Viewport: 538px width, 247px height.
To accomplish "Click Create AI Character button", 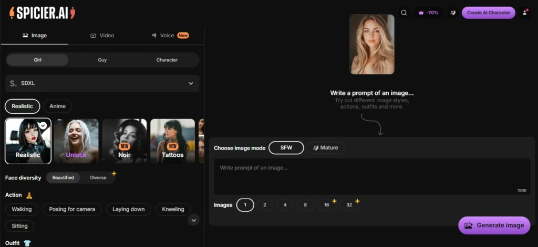I will pyautogui.click(x=488, y=13).
